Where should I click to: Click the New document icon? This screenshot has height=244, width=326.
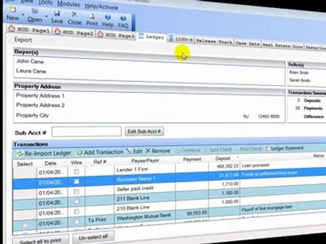pos(13,9)
